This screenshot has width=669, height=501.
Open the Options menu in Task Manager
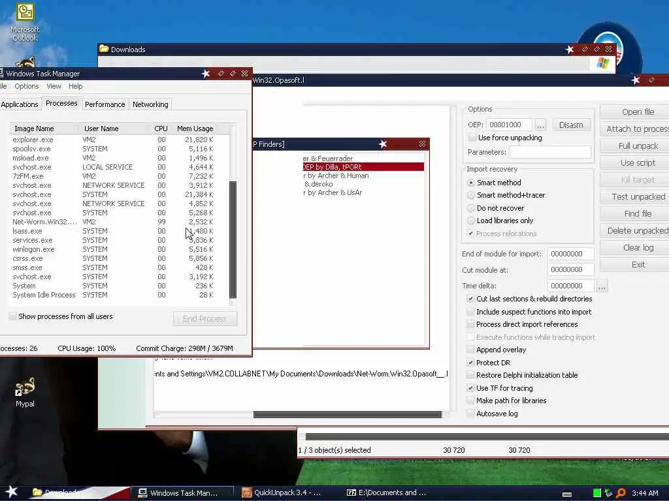pos(26,86)
